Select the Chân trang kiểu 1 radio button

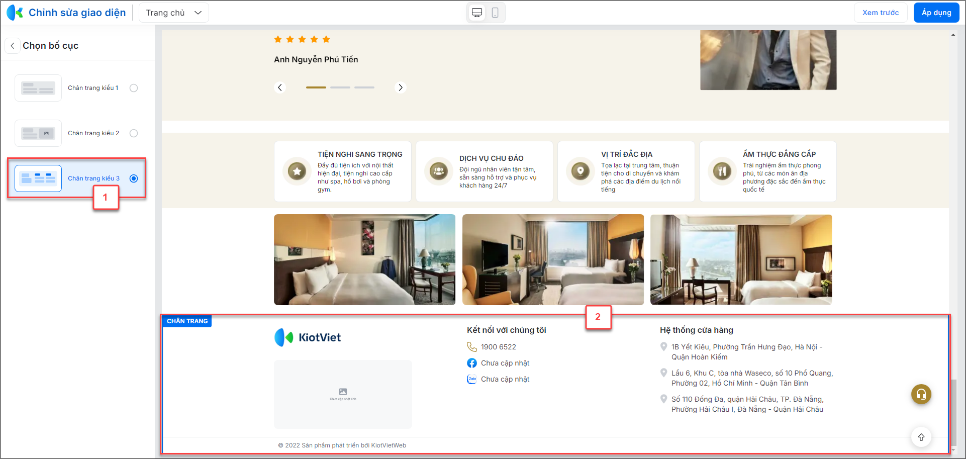pos(134,88)
